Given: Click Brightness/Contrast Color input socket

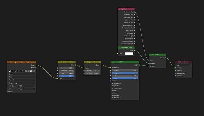Looking at the screenshot, I should (x=84, y=68).
